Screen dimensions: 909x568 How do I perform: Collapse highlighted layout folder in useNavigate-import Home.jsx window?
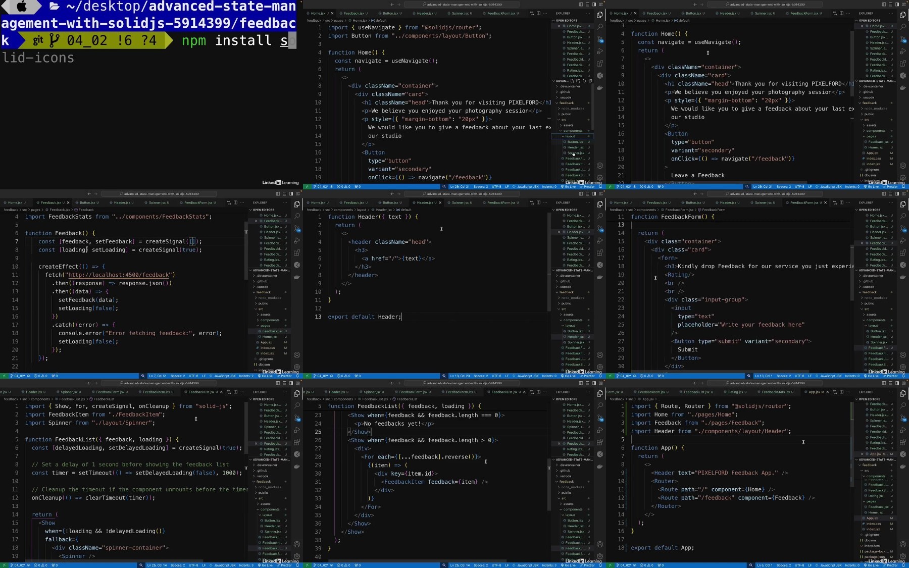(572, 136)
